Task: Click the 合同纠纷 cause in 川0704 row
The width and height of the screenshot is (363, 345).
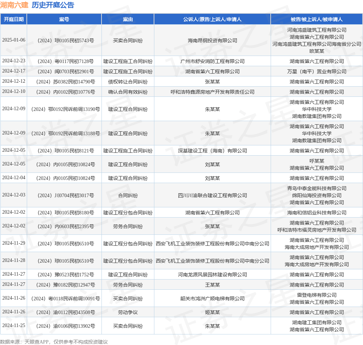Action: point(128,195)
